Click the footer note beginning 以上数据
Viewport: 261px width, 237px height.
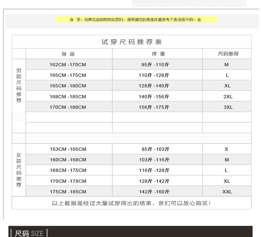click(131, 203)
